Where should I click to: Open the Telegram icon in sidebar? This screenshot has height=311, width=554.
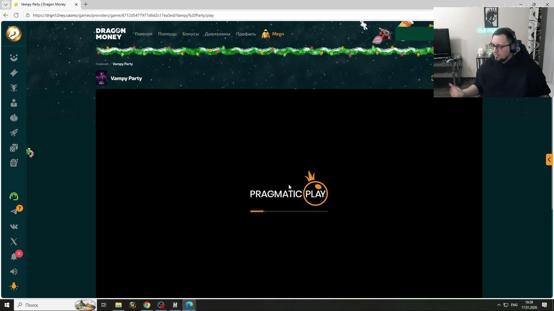(14, 212)
